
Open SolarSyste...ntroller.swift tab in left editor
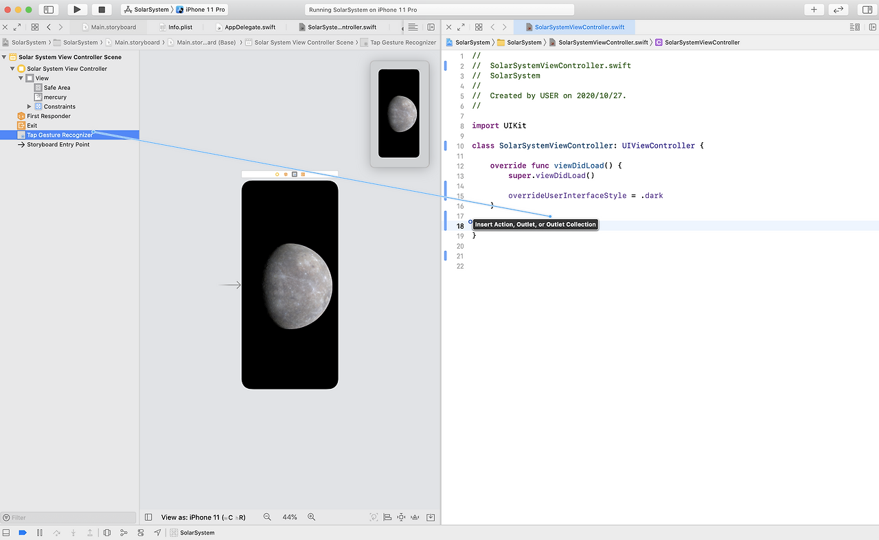click(338, 27)
